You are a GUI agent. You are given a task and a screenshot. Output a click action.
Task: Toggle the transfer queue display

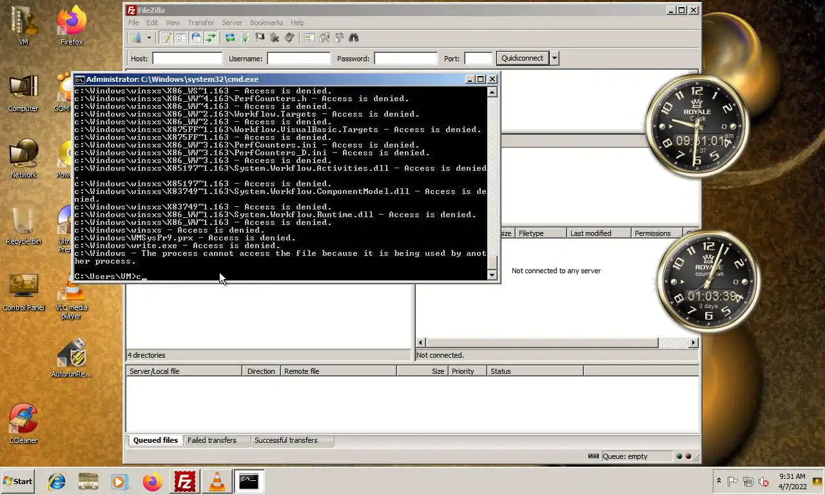click(211, 37)
